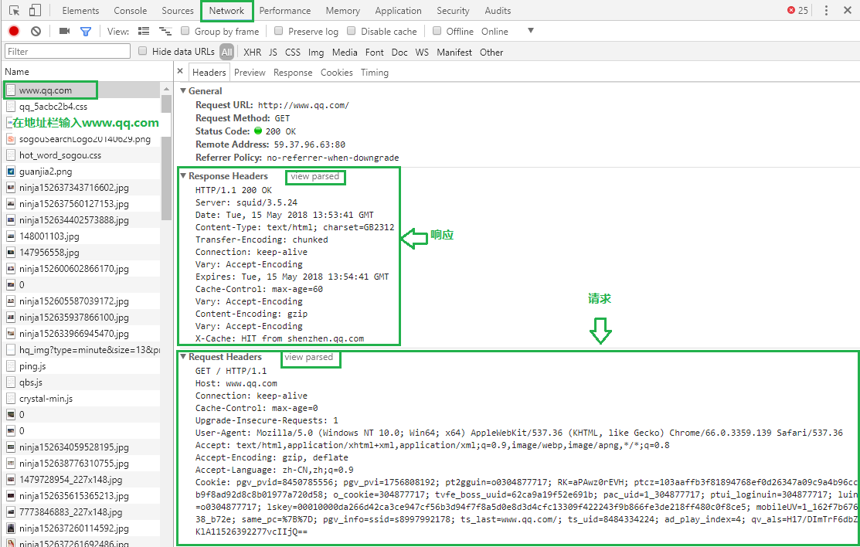Toggle the blue filter funnel icon

(x=86, y=32)
